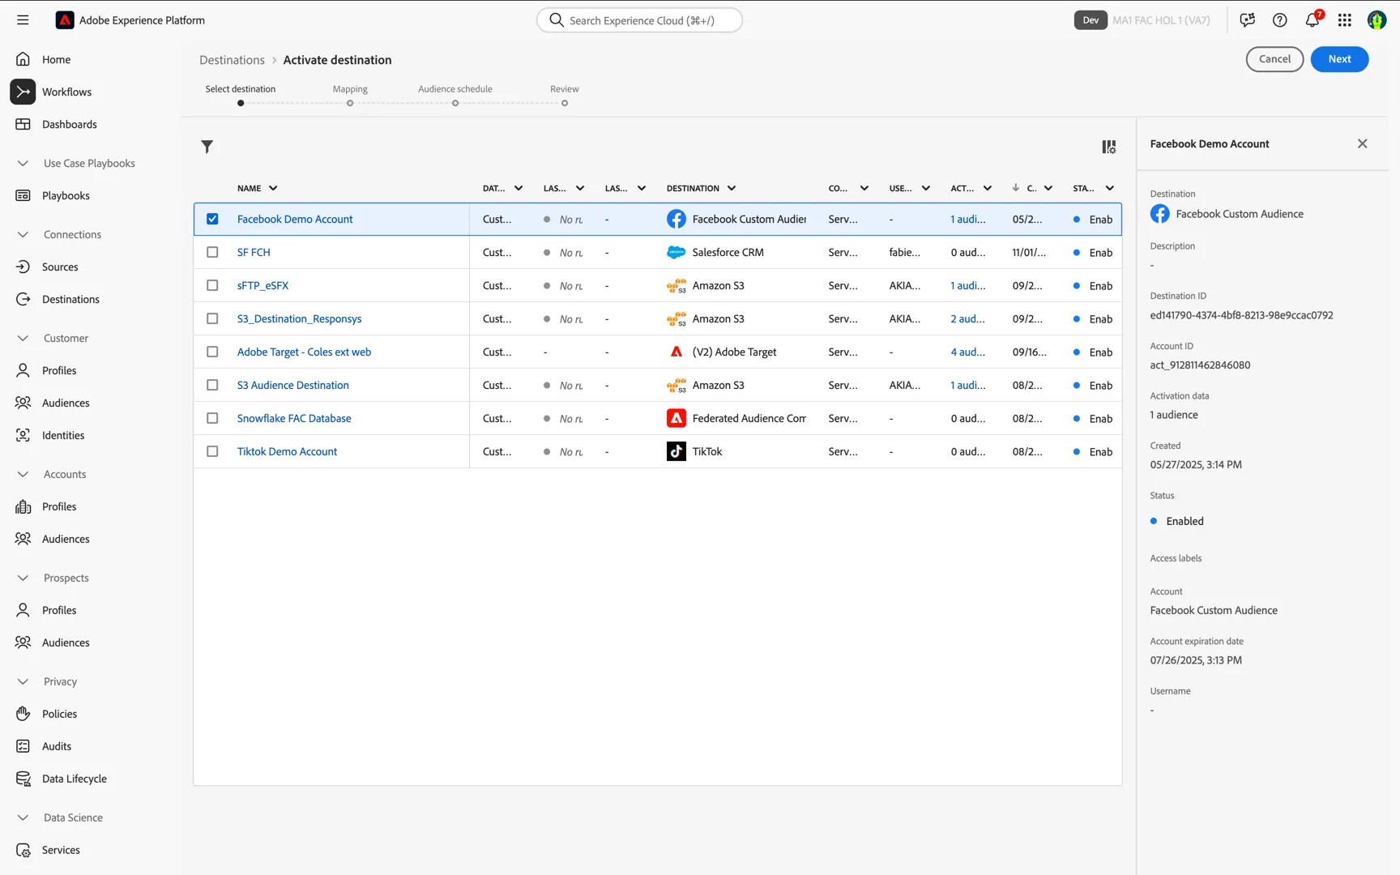This screenshot has height=875, width=1400.
Task: Uncheck the Facebook Demo Account checkbox
Action: tap(212, 219)
